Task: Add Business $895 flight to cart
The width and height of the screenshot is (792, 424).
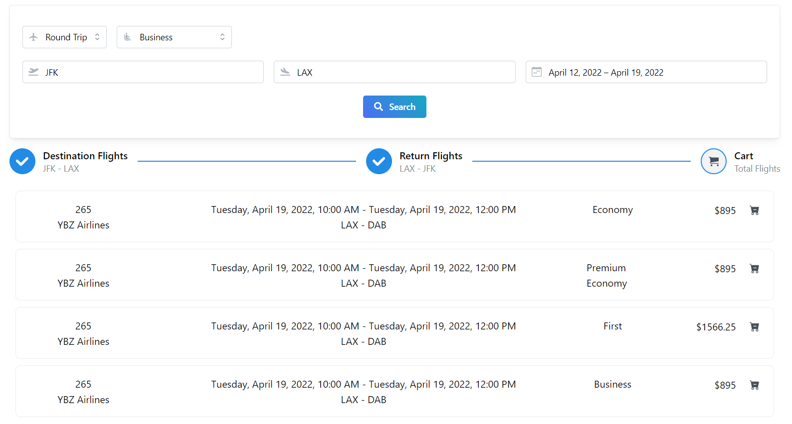Action: coord(754,385)
